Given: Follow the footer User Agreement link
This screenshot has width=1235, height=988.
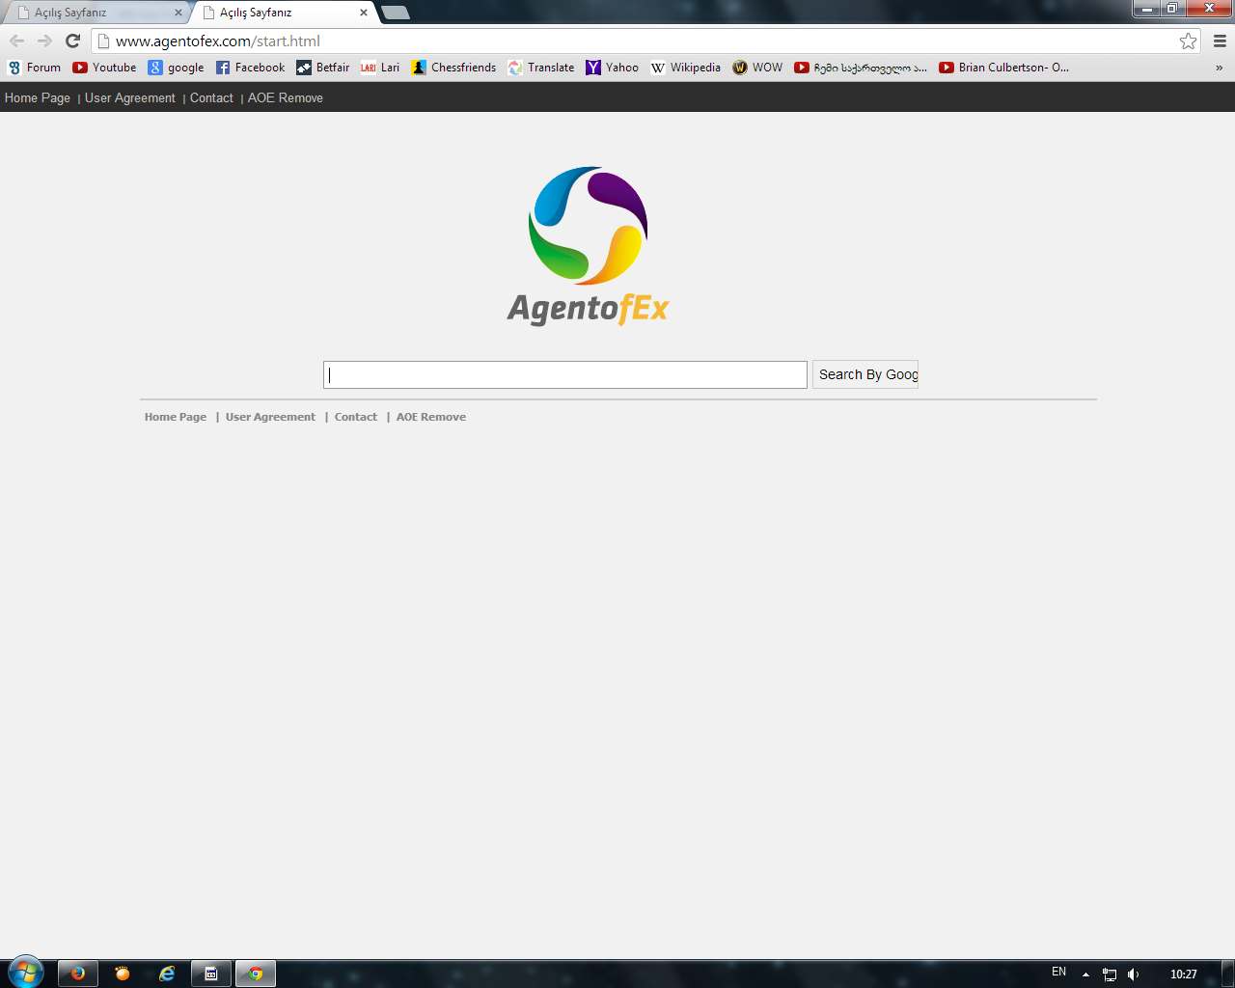Looking at the screenshot, I should click(270, 417).
